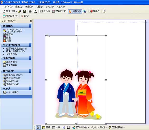
Task: Open the 図形・その他 dropdown
Action: pos(80,127)
